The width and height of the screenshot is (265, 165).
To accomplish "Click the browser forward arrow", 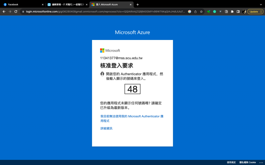I will [x=10, y=12].
